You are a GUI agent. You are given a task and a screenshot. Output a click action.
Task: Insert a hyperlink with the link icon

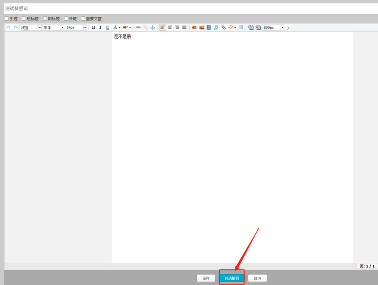pyautogui.click(x=138, y=28)
